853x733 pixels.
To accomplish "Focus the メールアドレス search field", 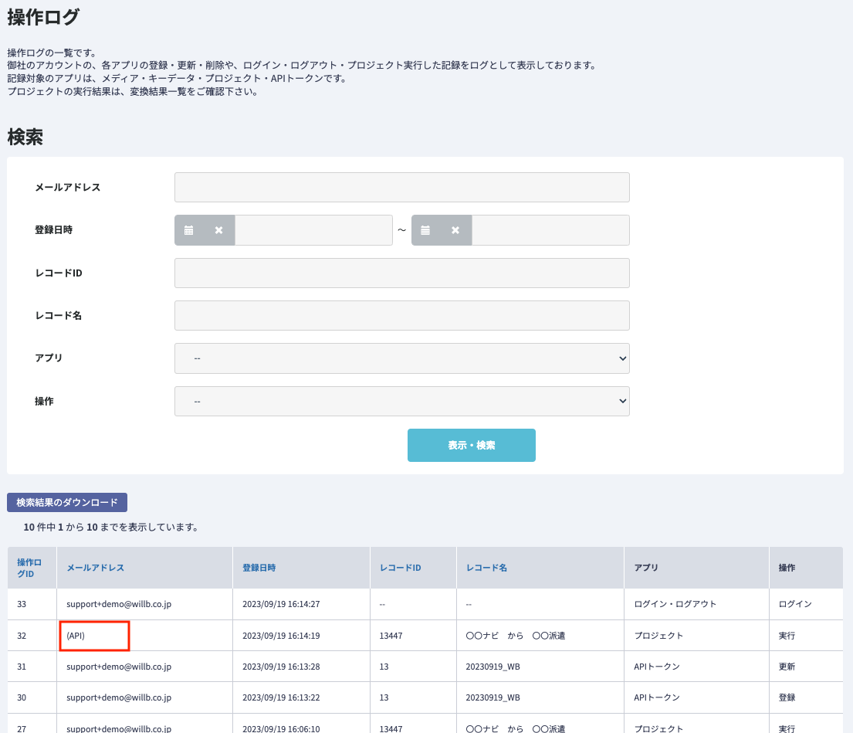I will tap(402, 187).
